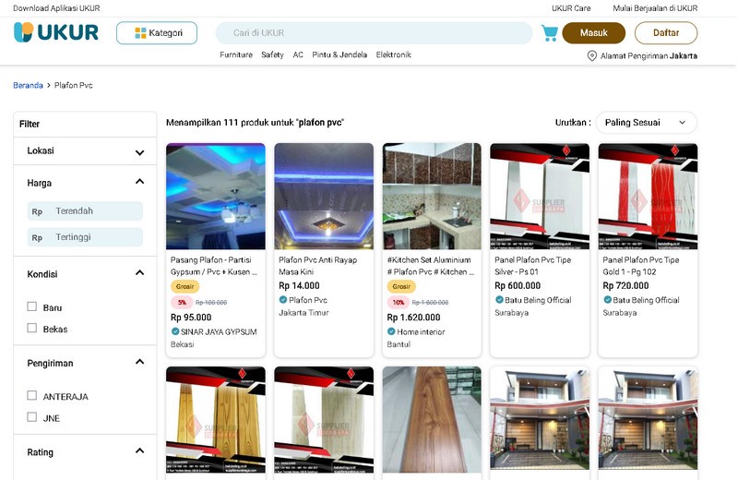
Task: Click the Terendah minimum price field
Action: point(85,211)
